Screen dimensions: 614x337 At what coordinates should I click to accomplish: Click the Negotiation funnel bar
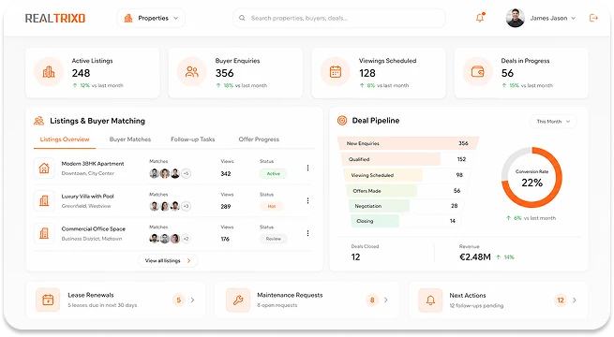pos(379,206)
